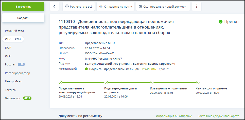The image size is (245, 120).
Task: Click the Представление в контролирующий орган step checkmark
Action: tap(60, 82)
